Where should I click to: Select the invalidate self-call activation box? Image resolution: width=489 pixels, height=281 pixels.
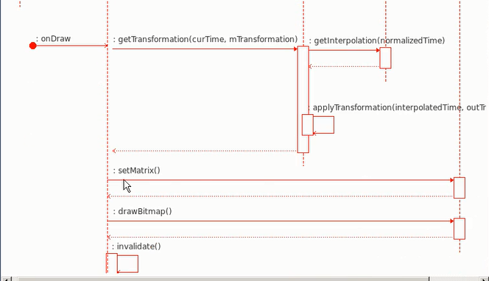(112, 263)
